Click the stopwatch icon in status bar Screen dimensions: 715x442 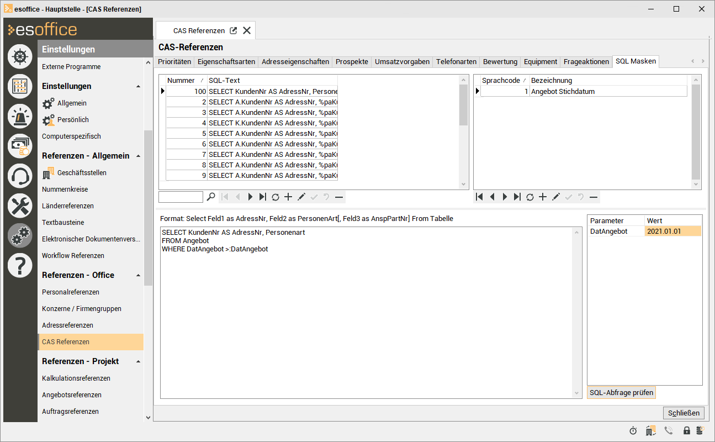633,430
